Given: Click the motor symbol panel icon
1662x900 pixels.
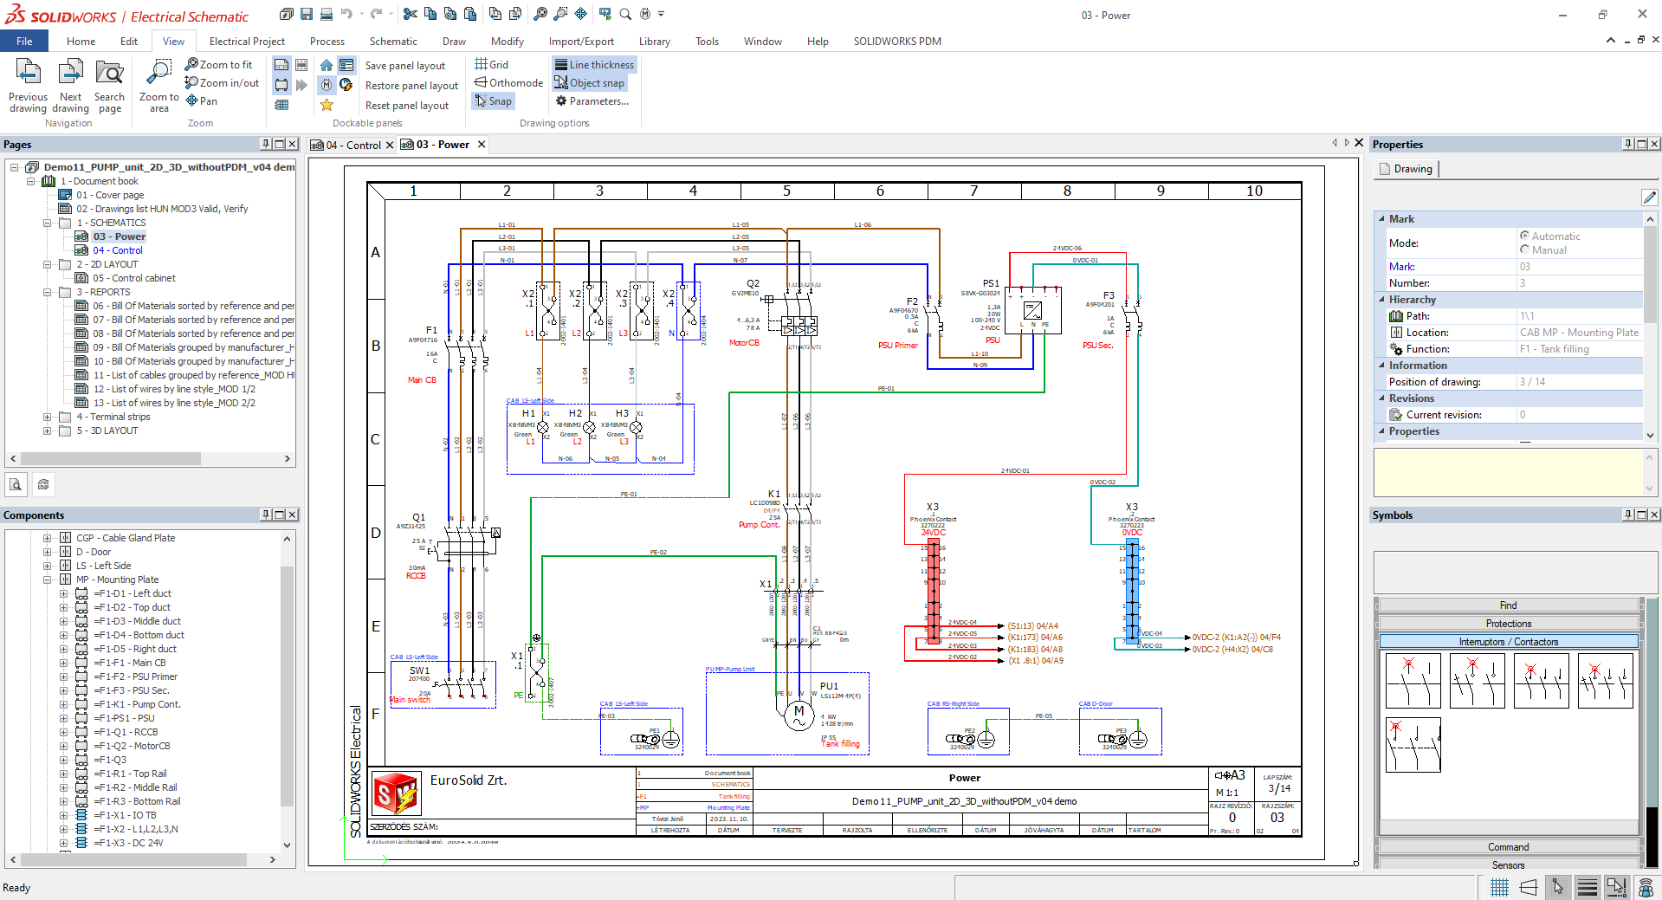Looking at the screenshot, I should pos(326,85).
